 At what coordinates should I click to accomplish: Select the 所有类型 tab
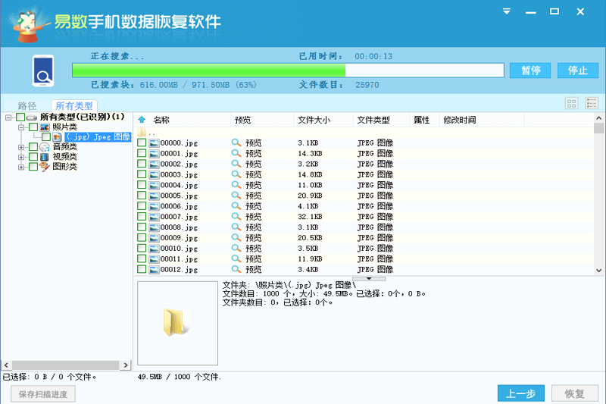coord(73,106)
